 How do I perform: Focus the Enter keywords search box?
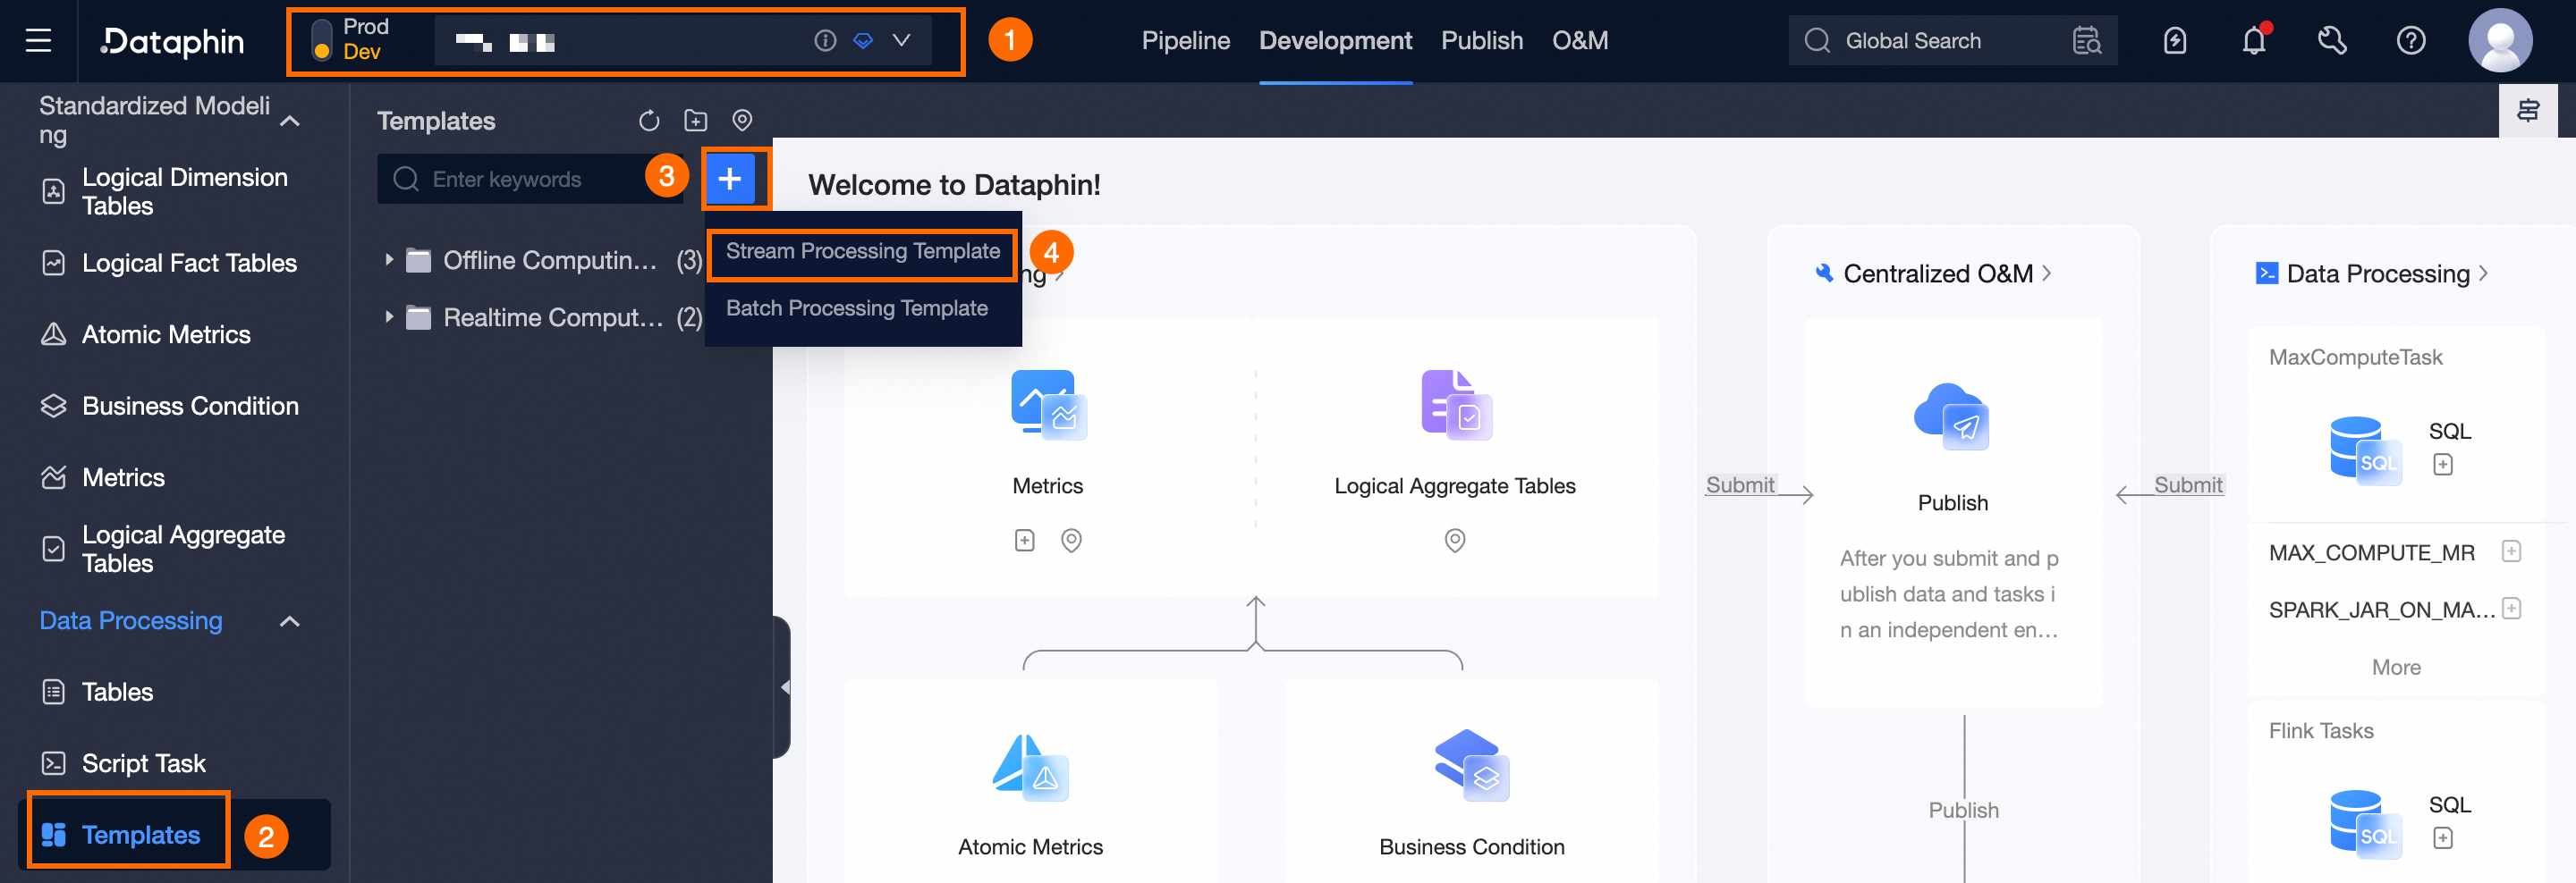pos(530,179)
